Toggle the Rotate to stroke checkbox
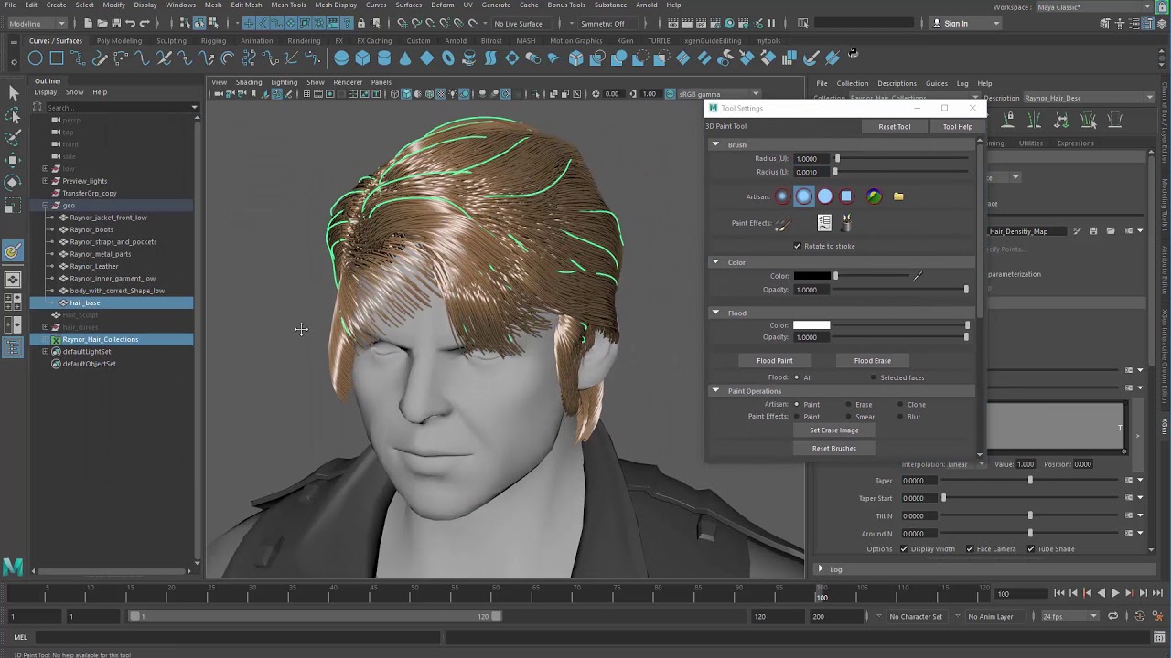This screenshot has width=1171, height=658. tap(798, 246)
